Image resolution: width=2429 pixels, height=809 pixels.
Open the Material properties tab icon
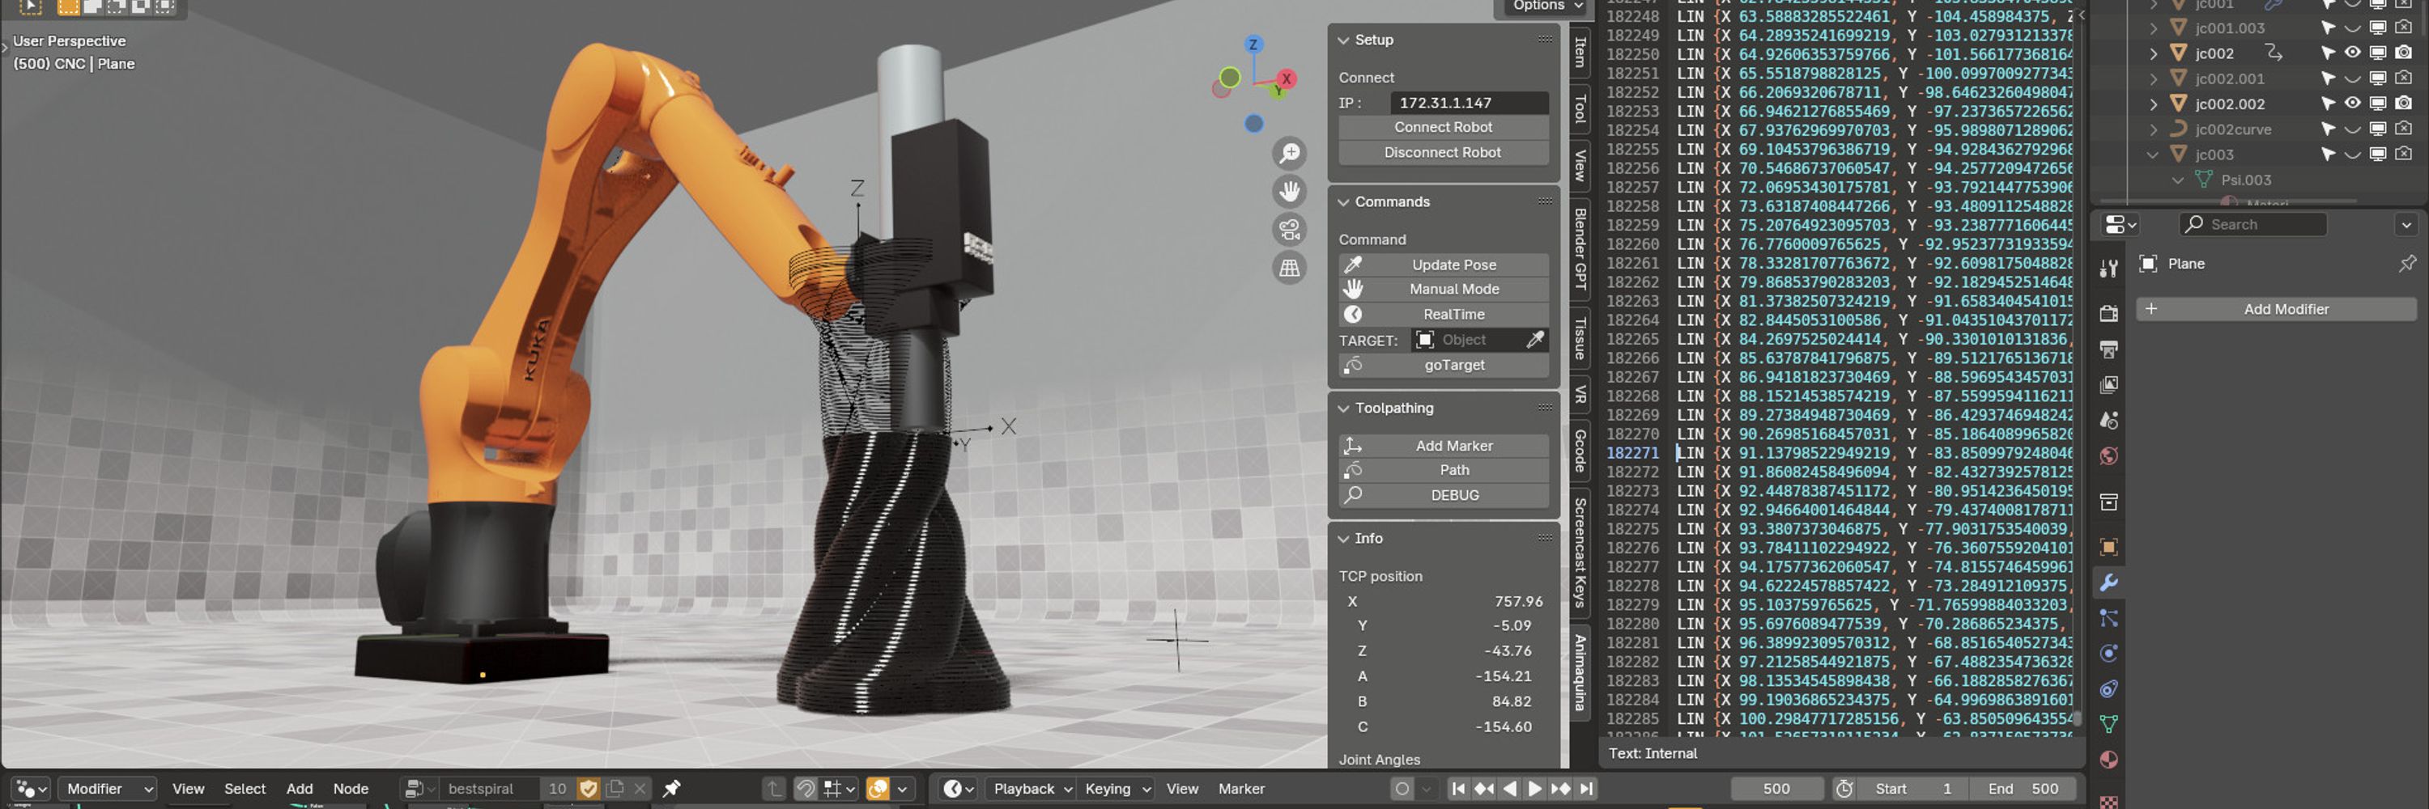coord(2109,760)
